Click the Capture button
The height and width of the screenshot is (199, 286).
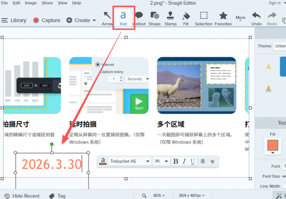pyautogui.click(x=46, y=20)
